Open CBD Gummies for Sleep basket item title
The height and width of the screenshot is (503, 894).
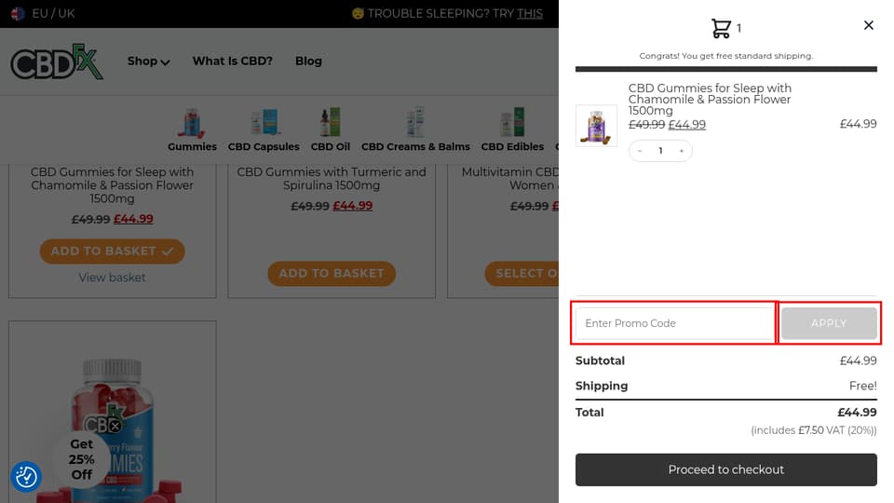(x=710, y=100)
